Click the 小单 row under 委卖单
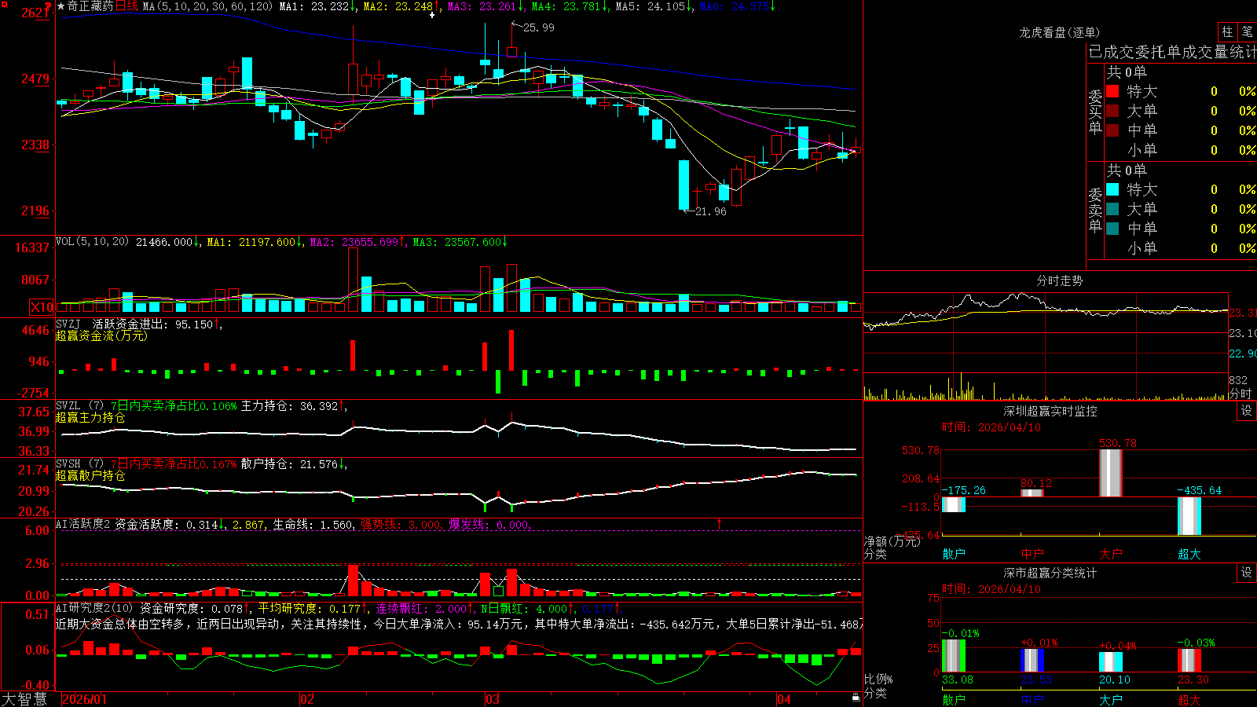 [1181, 248]
